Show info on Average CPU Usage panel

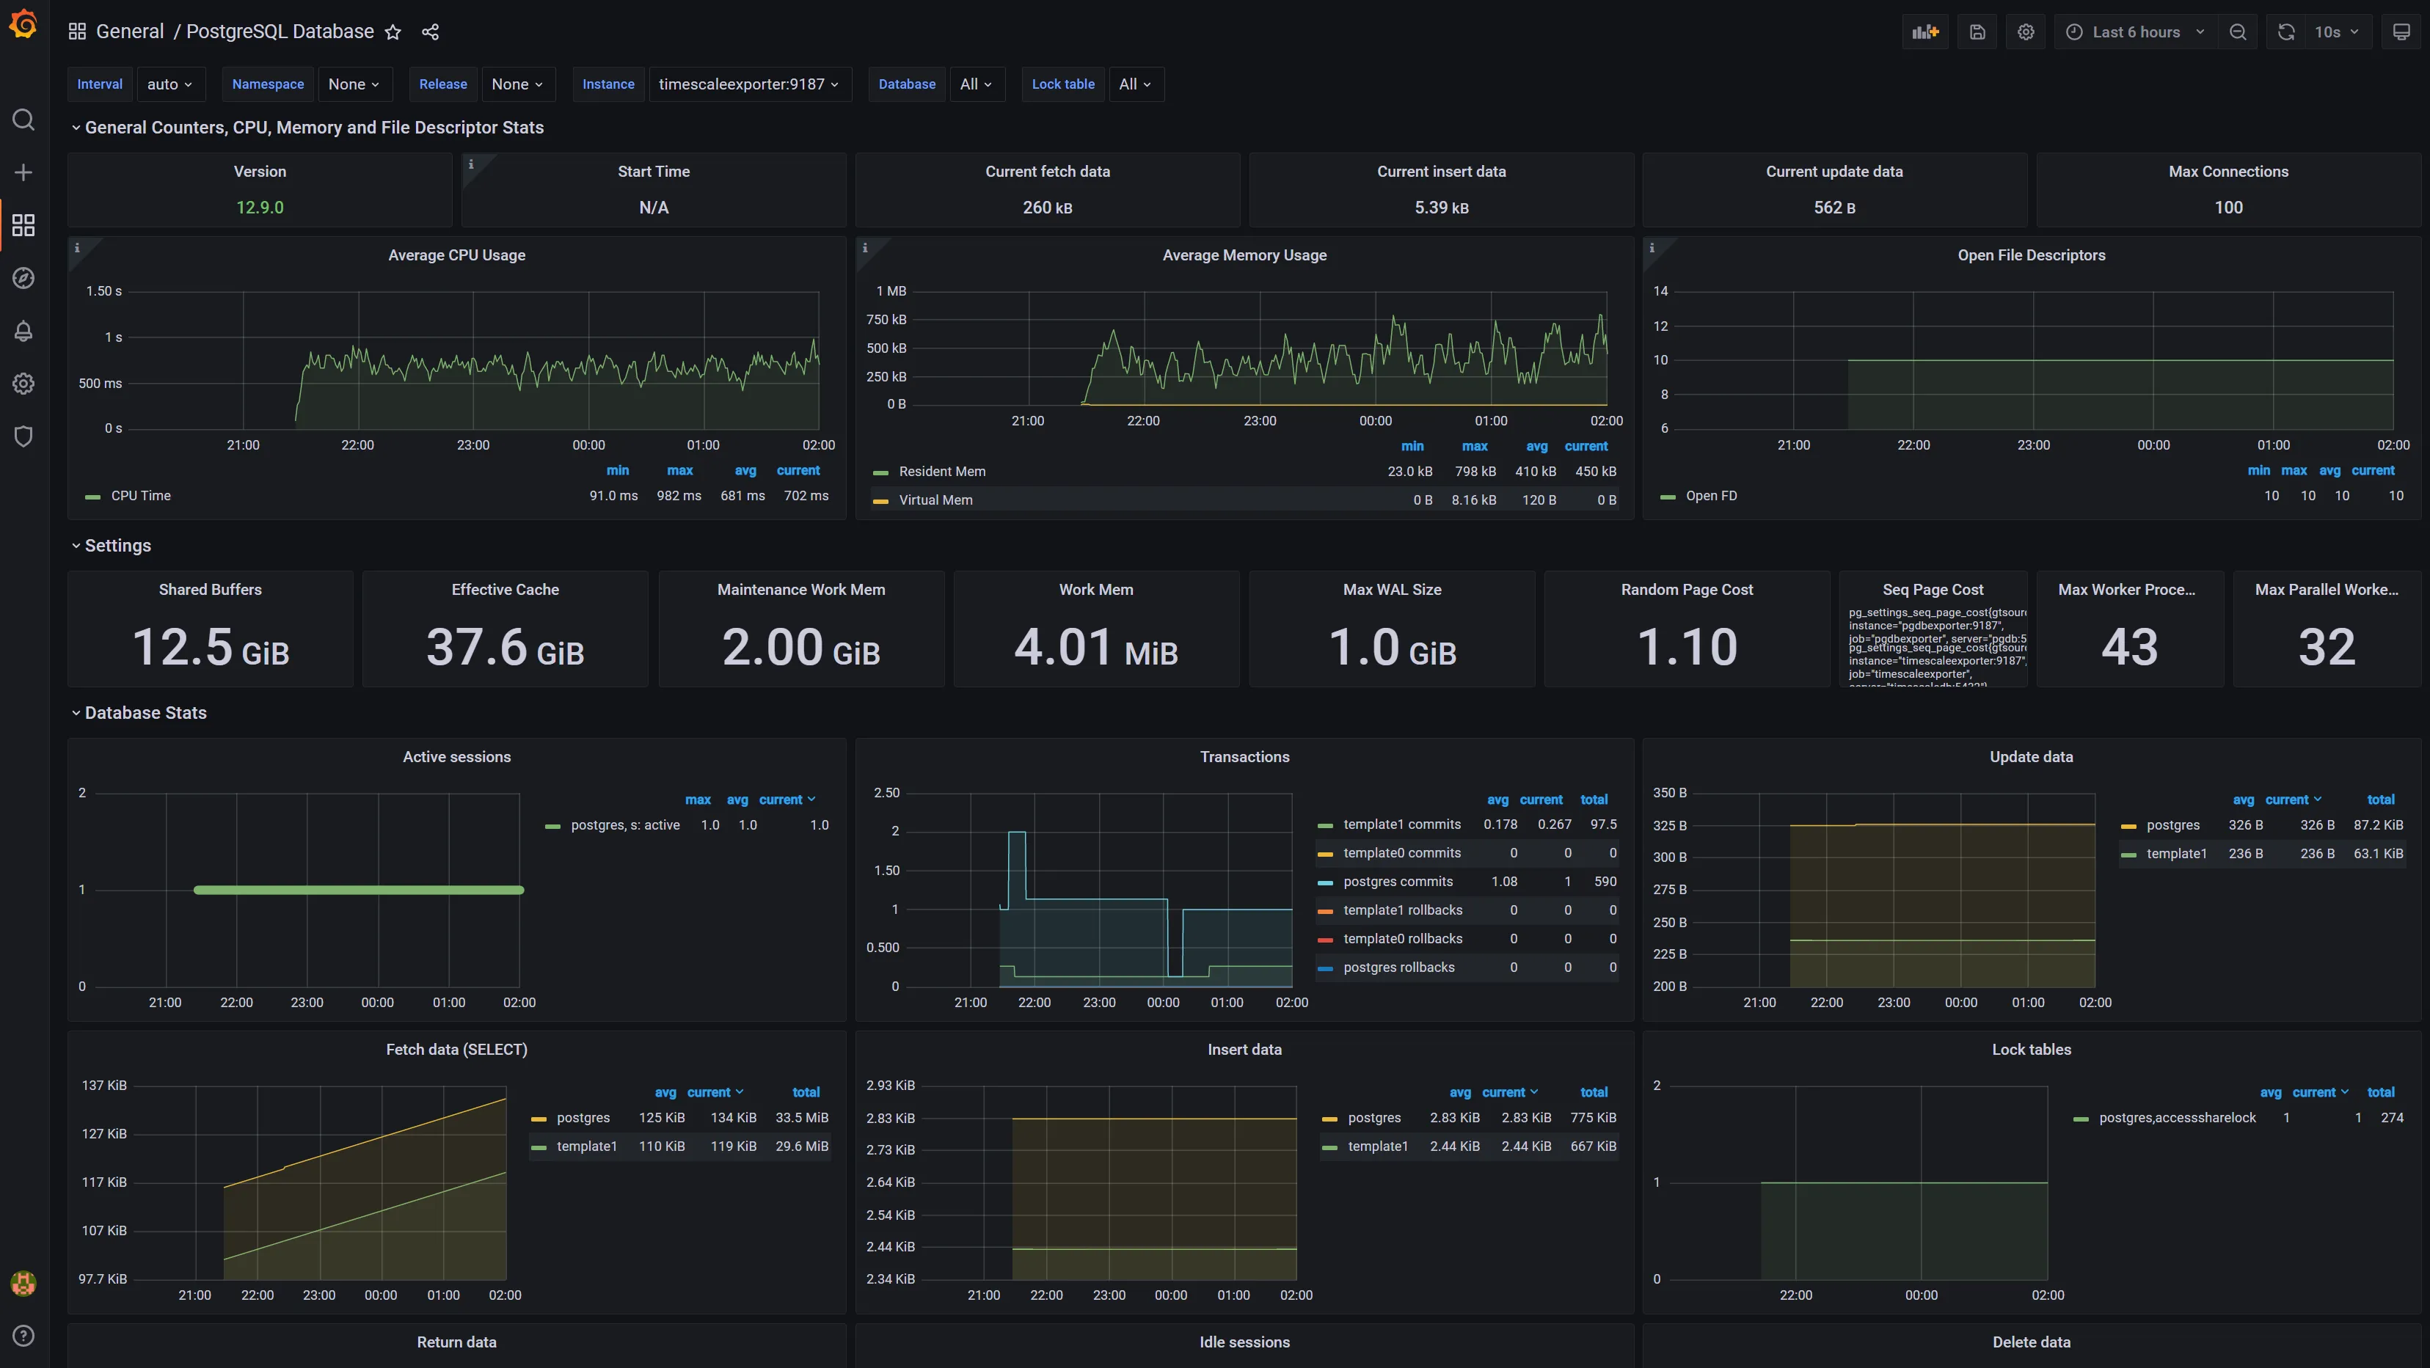click(77, 248)
